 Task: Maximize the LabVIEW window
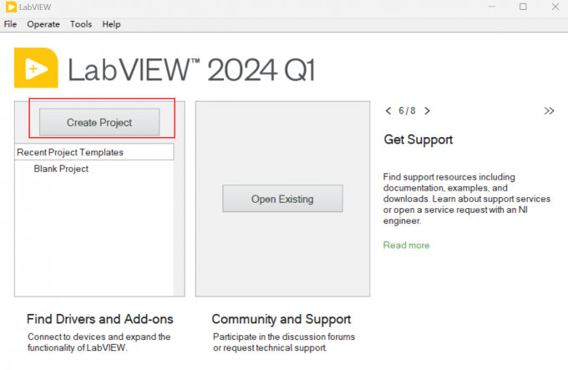pyautogui.click(x=523, y=7)
